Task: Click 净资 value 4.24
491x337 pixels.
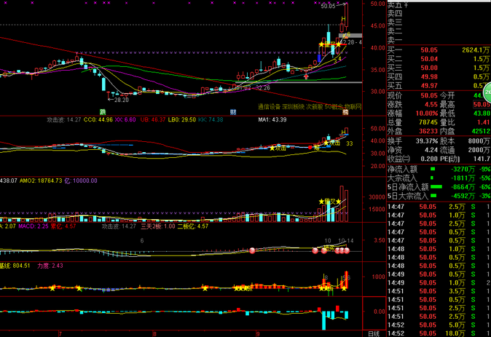Action: (431, 150)
